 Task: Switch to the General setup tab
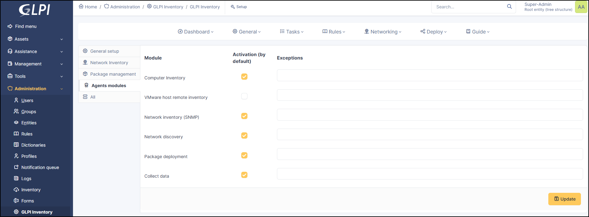click(105, 51)
